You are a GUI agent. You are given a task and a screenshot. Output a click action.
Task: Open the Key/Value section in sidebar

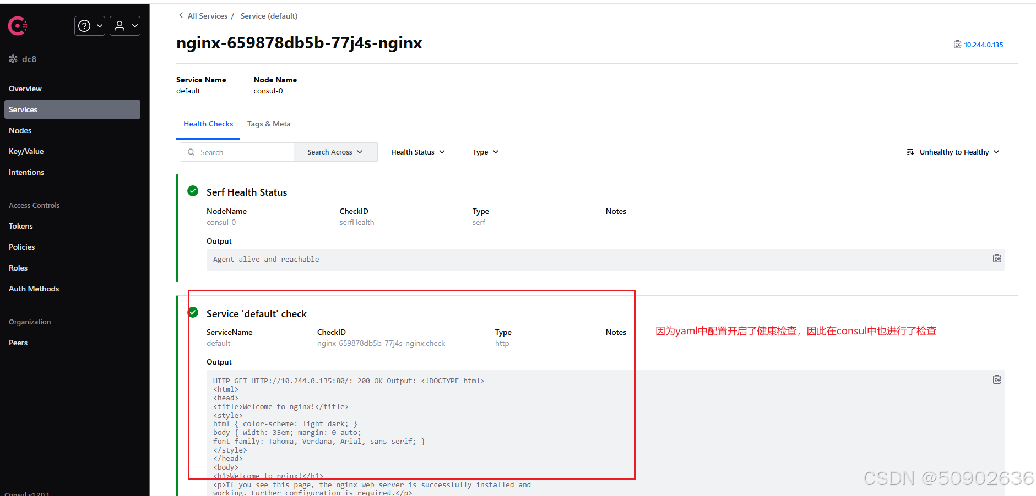point(26,151)
